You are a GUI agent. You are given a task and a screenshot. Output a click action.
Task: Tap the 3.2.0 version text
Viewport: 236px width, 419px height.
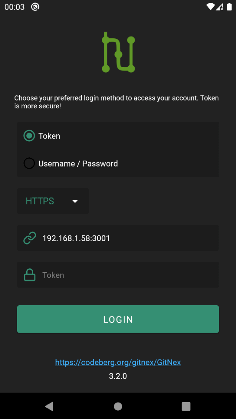click(x=118, y=376)
